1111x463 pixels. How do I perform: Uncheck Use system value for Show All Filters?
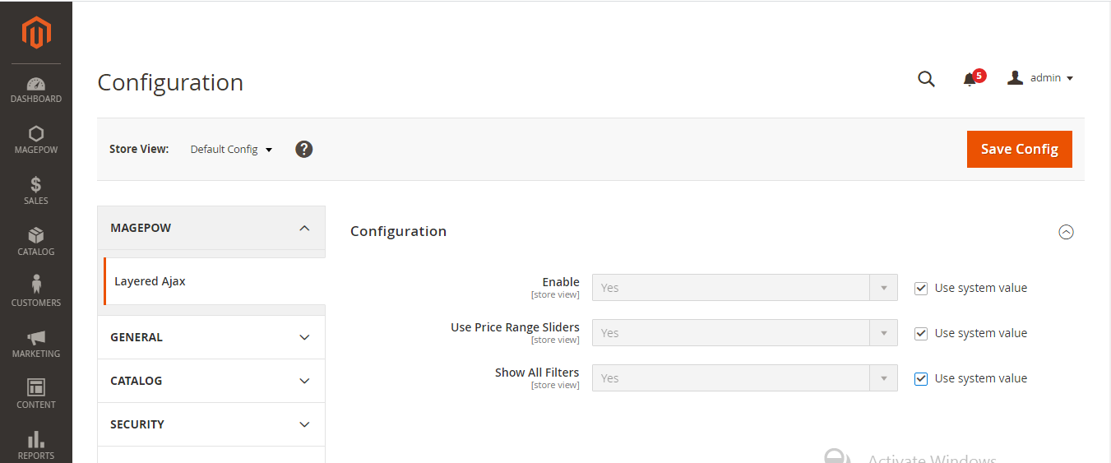(x=921, y=379)
